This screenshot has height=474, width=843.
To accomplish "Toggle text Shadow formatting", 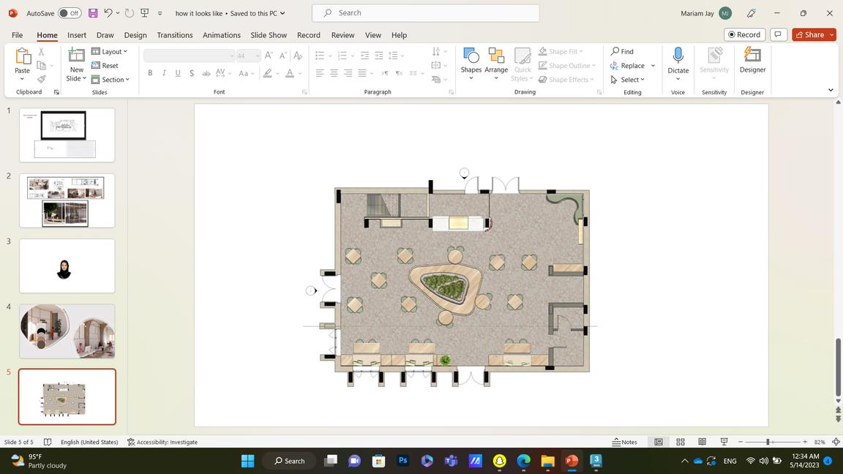I will click(192, 73).
